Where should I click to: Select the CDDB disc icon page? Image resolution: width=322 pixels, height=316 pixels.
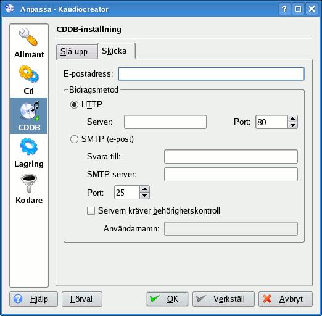[x=29, y=116]
